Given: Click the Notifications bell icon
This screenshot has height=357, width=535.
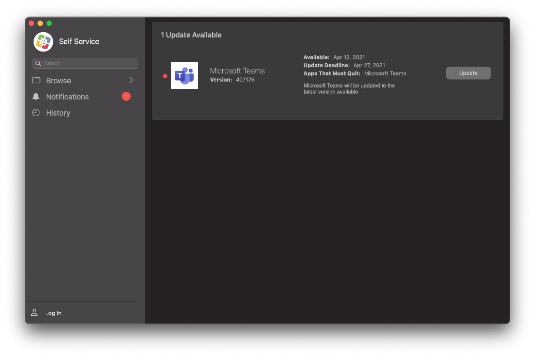Looking at the screenshot, I should 36,97.
